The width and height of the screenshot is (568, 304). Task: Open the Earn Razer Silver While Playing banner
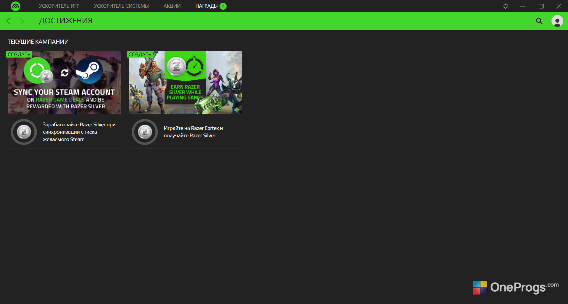click(185, 83)
